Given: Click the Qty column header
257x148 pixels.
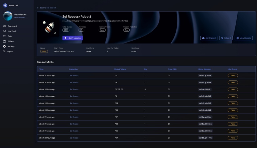Looking at the screenshot, I should click(146, 69).
